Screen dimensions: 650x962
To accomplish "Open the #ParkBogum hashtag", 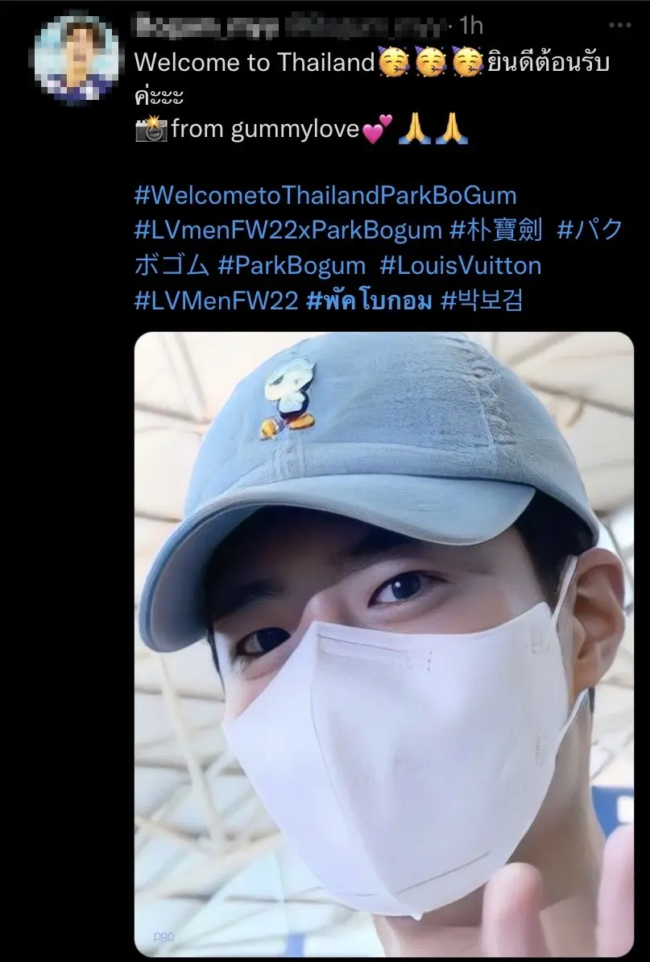I will point(292,266).
